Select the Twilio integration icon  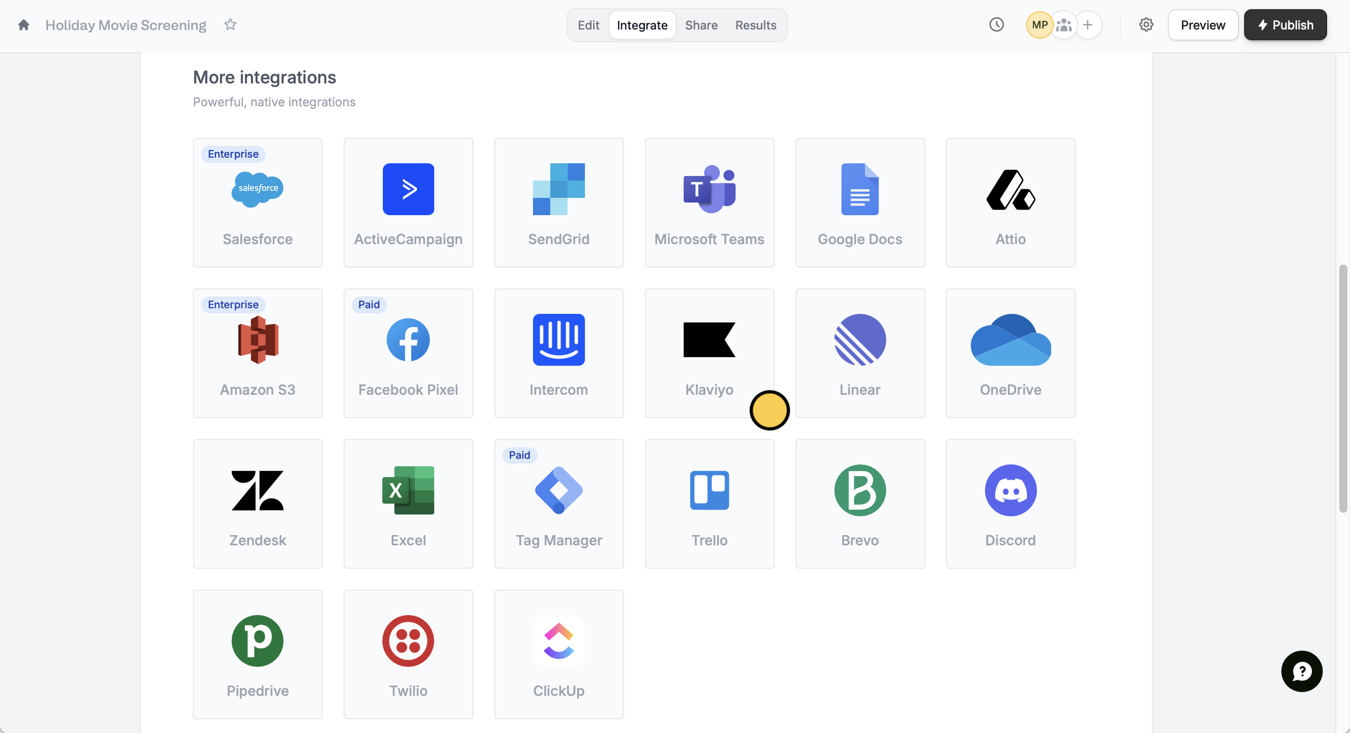coord(408,640)
